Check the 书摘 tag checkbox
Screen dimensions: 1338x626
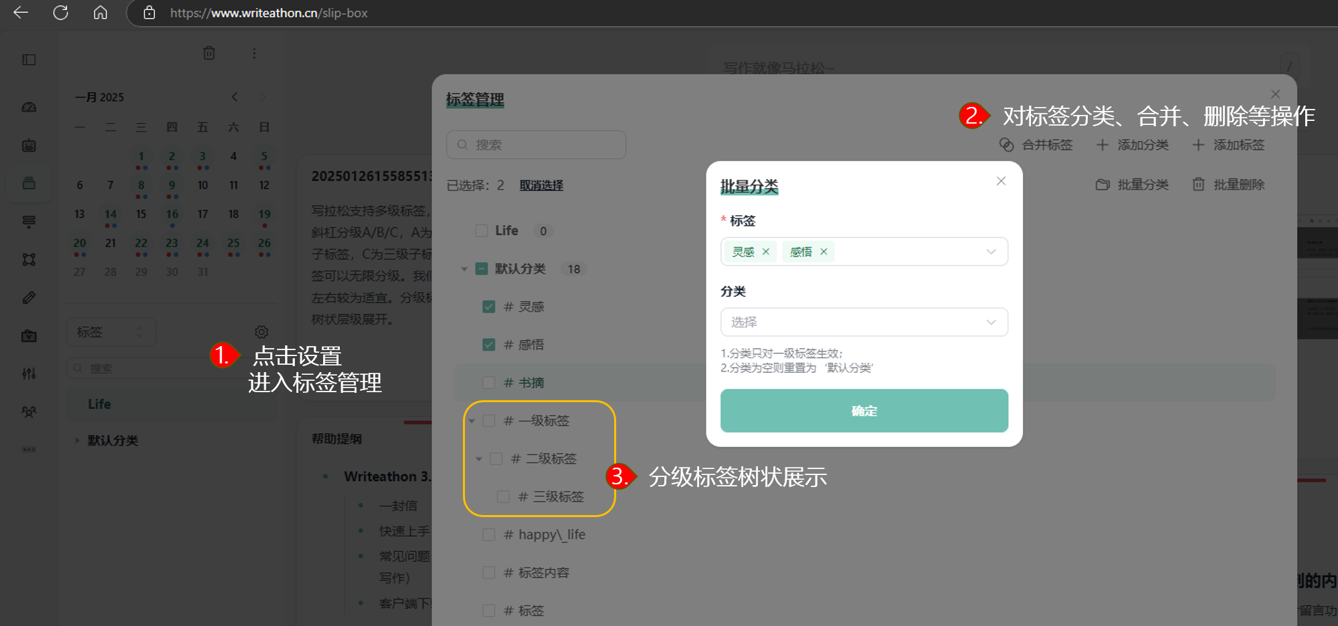[x=489, y=383]
